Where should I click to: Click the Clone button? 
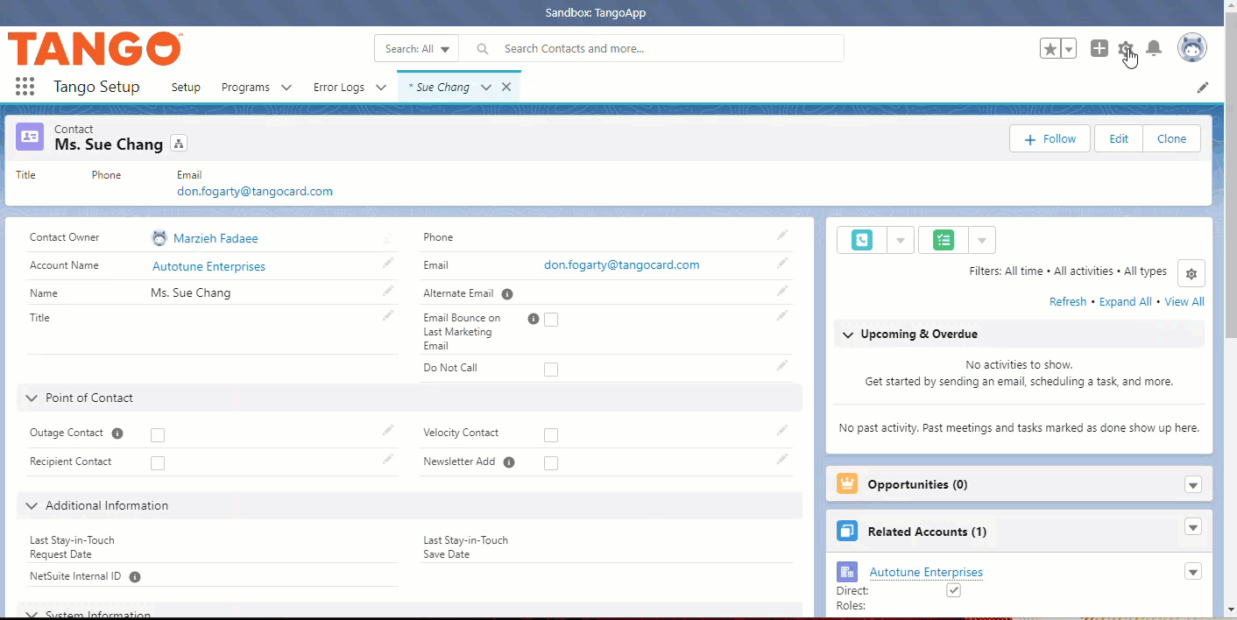tap(1171, 138)
